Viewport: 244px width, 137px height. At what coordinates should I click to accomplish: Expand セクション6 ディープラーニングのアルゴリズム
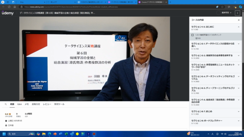pyautogui.click(x=239, y=88)
